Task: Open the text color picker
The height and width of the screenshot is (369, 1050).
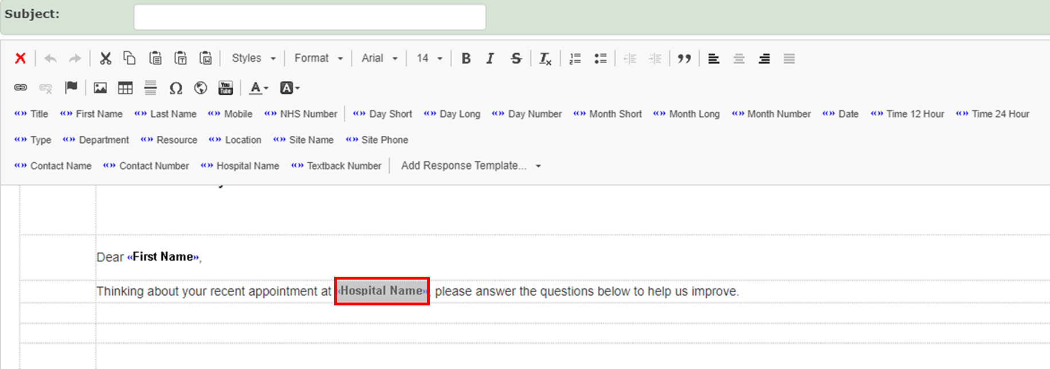Action: point(258,88)
